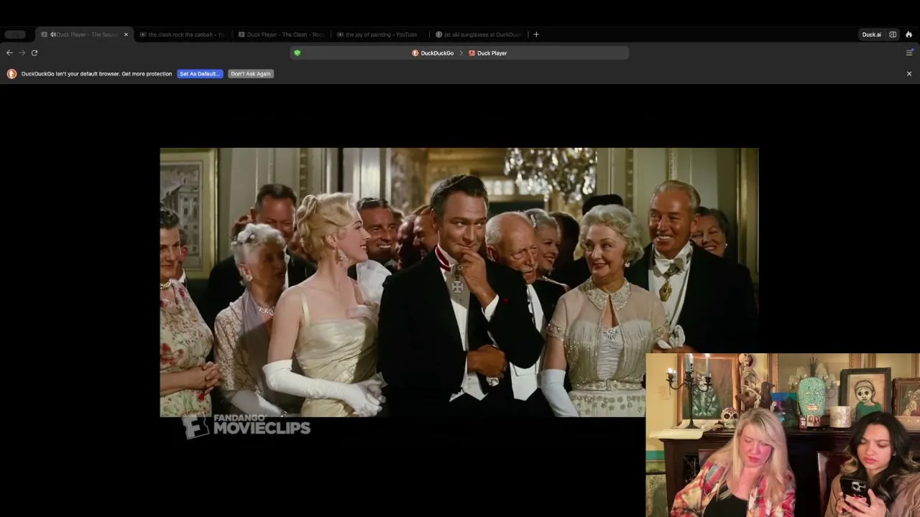Click the 'DuckDuckGo' text in the address bar

click(x=437, y=53)
